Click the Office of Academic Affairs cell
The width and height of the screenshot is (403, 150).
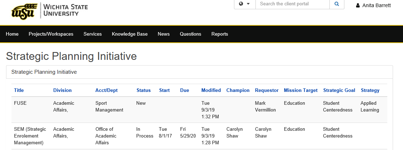106,136
